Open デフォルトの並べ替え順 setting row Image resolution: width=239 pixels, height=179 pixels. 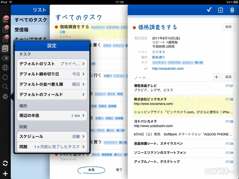(x=52, y=84)
